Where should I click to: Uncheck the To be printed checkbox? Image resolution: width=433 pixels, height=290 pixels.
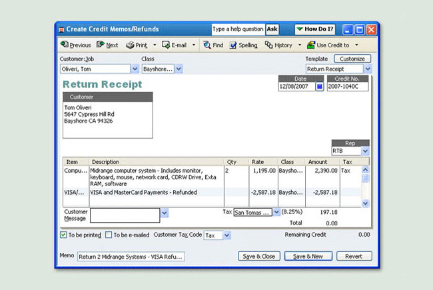[63, 235]
